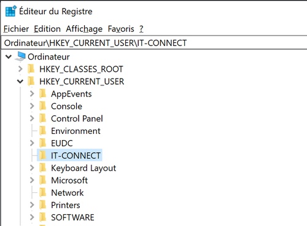The width and height of the screenshot is (307, 226).
Task: Expand the Control Panel key
Action: click(32, 119)
